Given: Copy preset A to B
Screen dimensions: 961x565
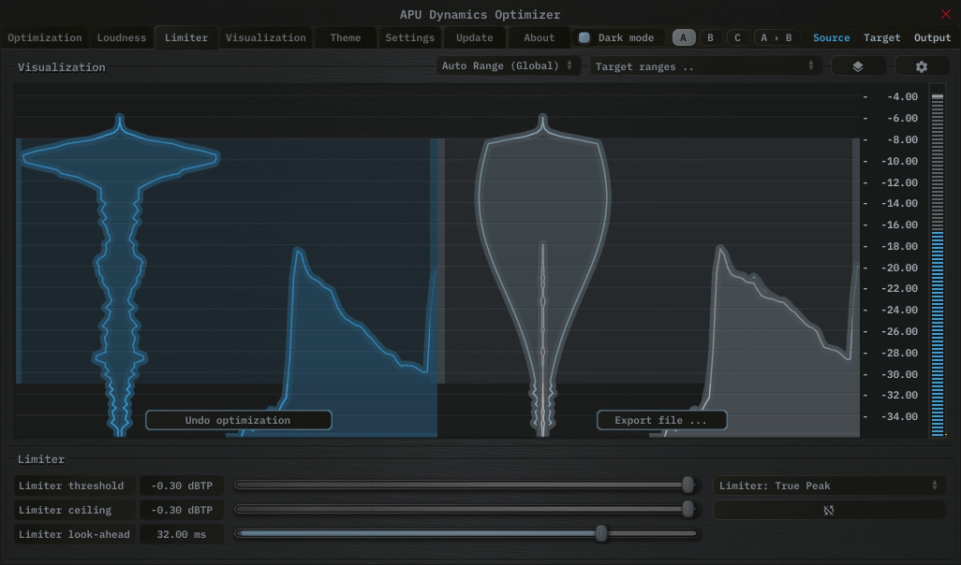Looking at the screenshot, I should (776, 37).
